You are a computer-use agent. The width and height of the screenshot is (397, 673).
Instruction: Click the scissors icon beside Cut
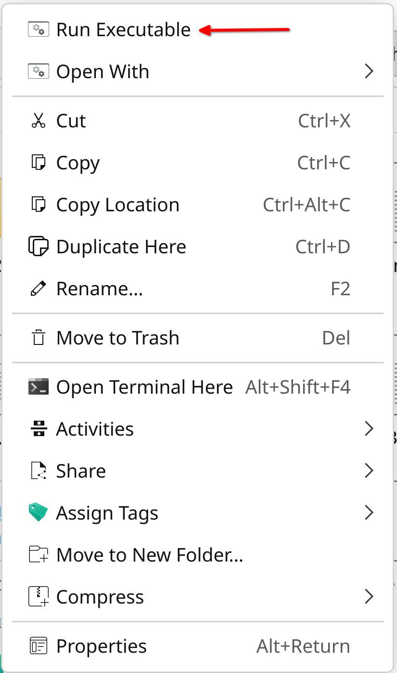pos(39,121)
